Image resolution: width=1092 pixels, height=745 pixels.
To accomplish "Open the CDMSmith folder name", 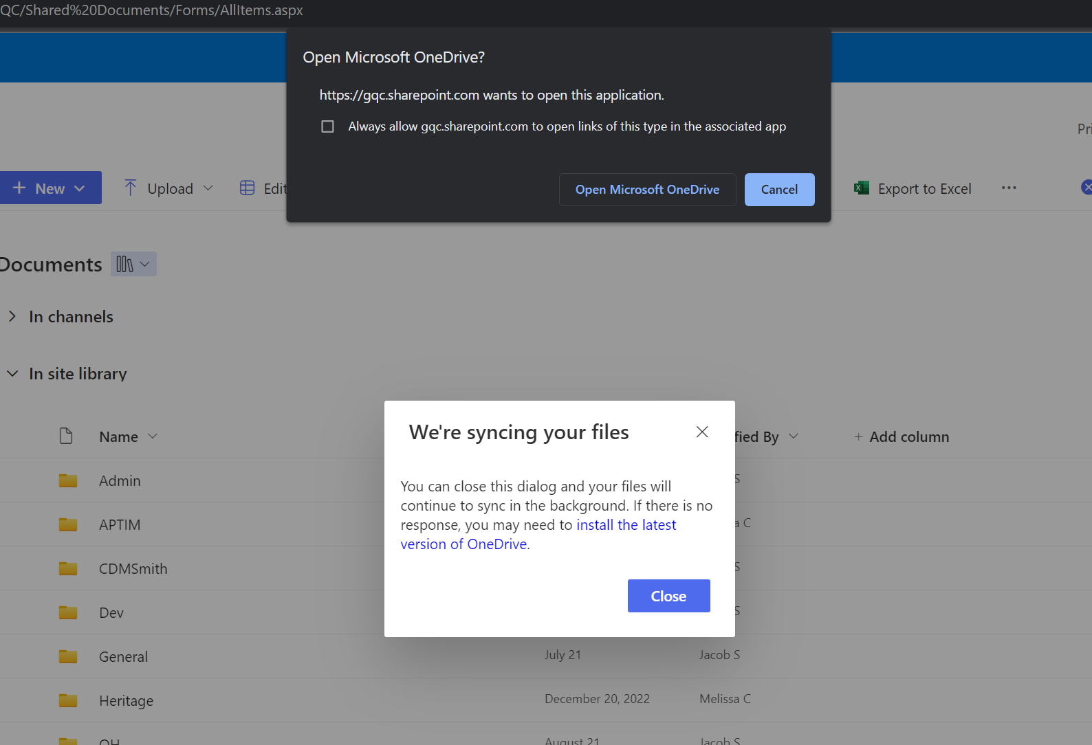I will tap(133, 568).
